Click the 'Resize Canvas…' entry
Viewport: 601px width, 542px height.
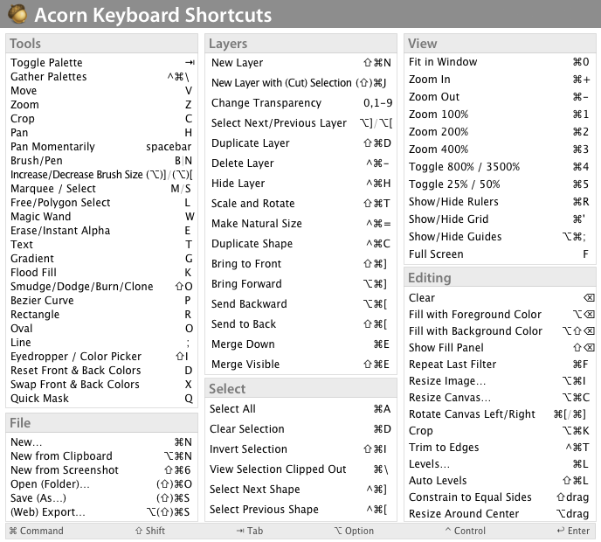pyautogui.click(x=500, y=398)
